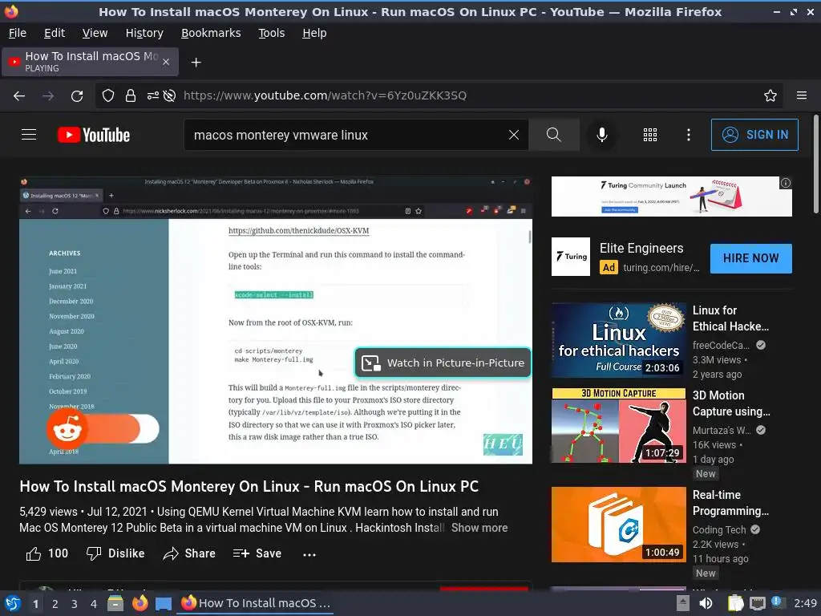
Task: Select the How To Install macOS browser tab
Action: 90,62
